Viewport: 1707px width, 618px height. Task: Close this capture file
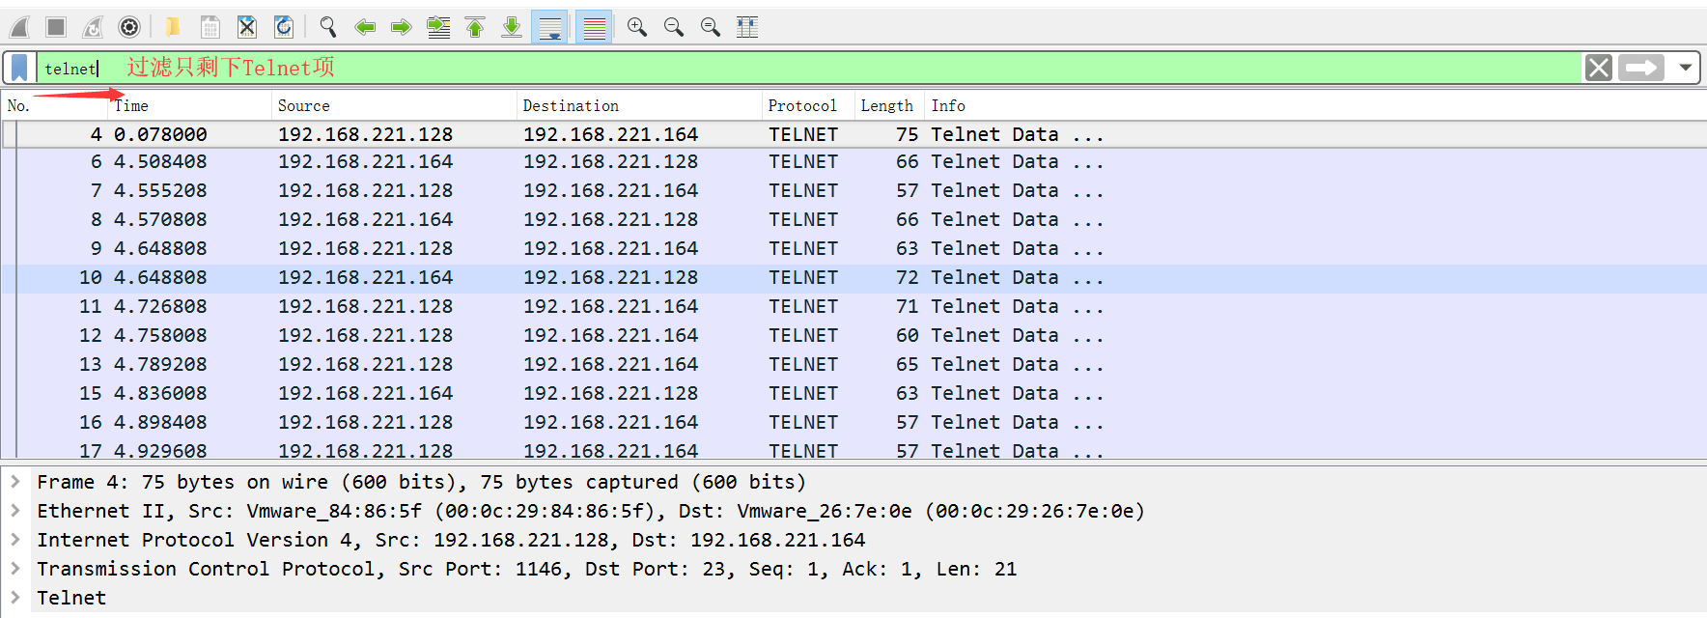click(247, 27)
